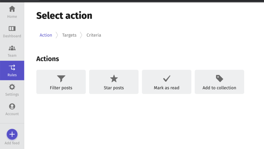The width and height of the screenshot is (264, 149).
Task: Click the Star posts card label
Action: tap(114, 88)
